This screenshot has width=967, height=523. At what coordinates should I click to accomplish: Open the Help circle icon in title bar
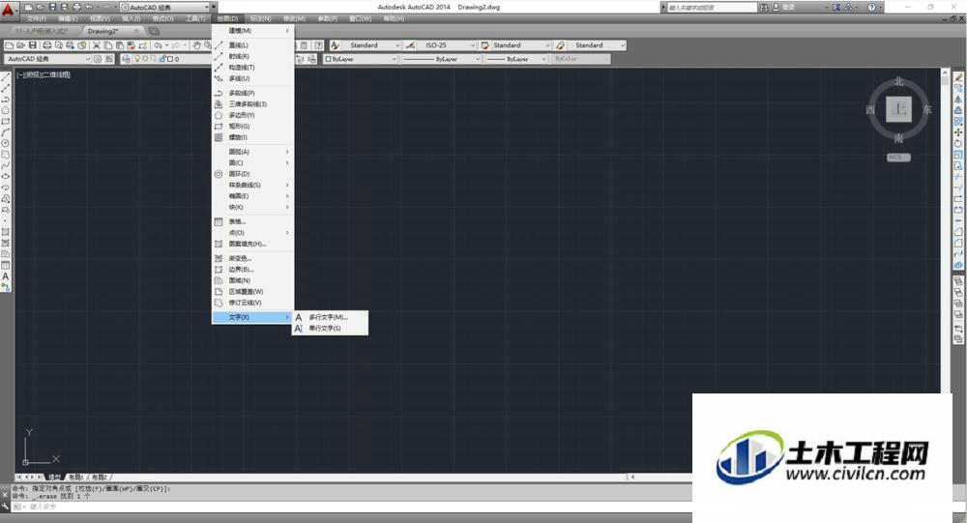coord(871,8)
